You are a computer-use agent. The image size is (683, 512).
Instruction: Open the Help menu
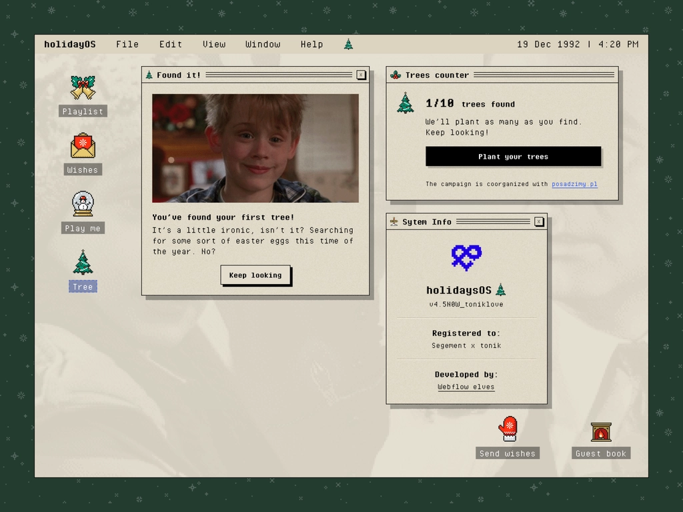pyautogui.click(x=312, y=45)
